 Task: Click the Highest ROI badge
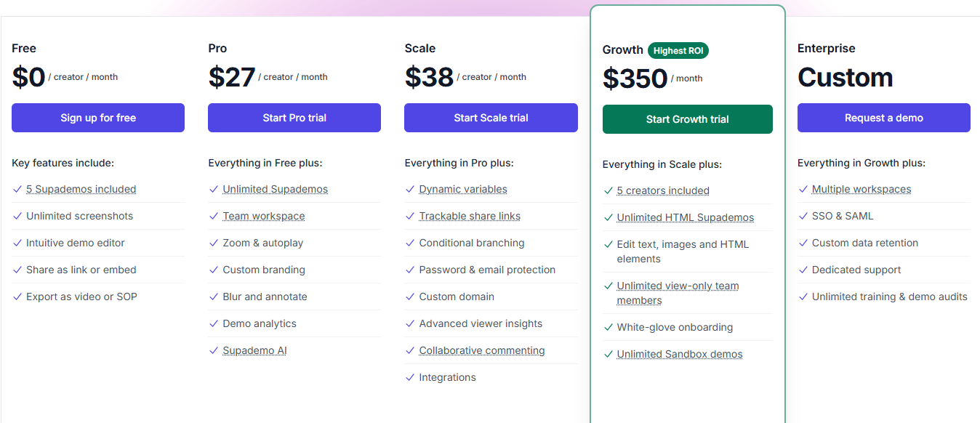678,51
